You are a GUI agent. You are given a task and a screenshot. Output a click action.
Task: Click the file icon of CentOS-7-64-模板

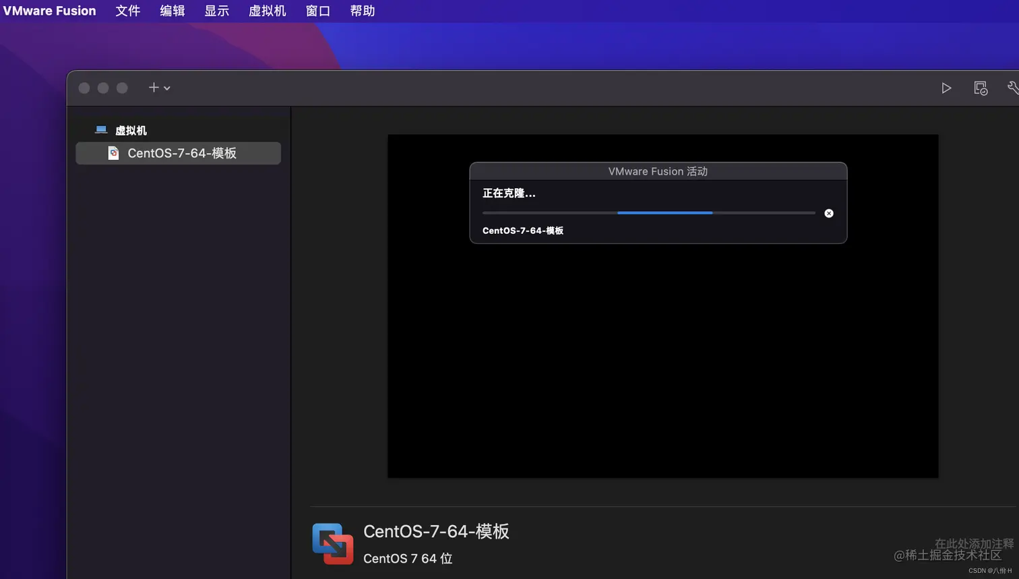tap(113, 153)
